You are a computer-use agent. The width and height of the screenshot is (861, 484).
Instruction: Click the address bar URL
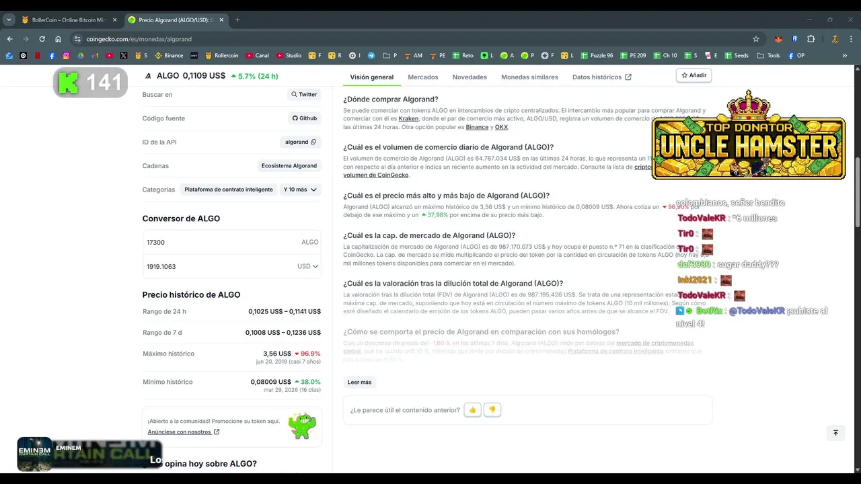(139, 39)
